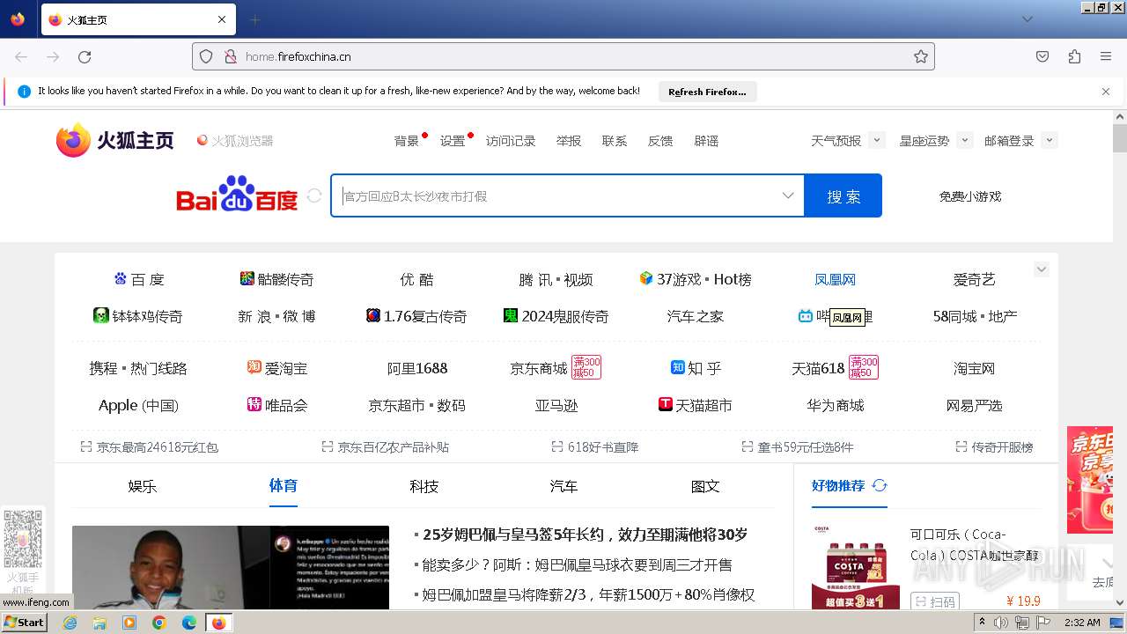
Task: Click the 搜索 search button
Action: coord(843,195)
